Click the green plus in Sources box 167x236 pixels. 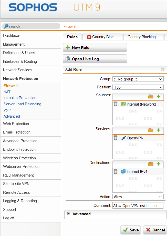(x=158, y=97)
